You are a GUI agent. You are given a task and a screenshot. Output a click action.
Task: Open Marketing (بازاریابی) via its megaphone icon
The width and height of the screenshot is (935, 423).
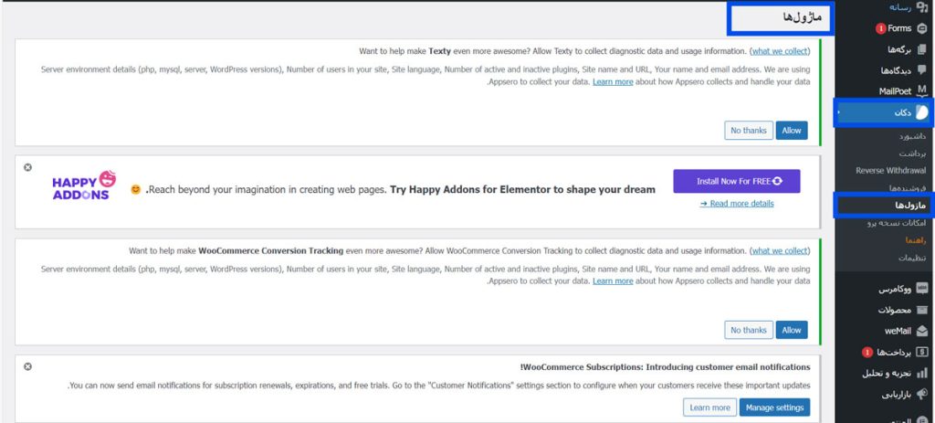[x=921, y=396]
